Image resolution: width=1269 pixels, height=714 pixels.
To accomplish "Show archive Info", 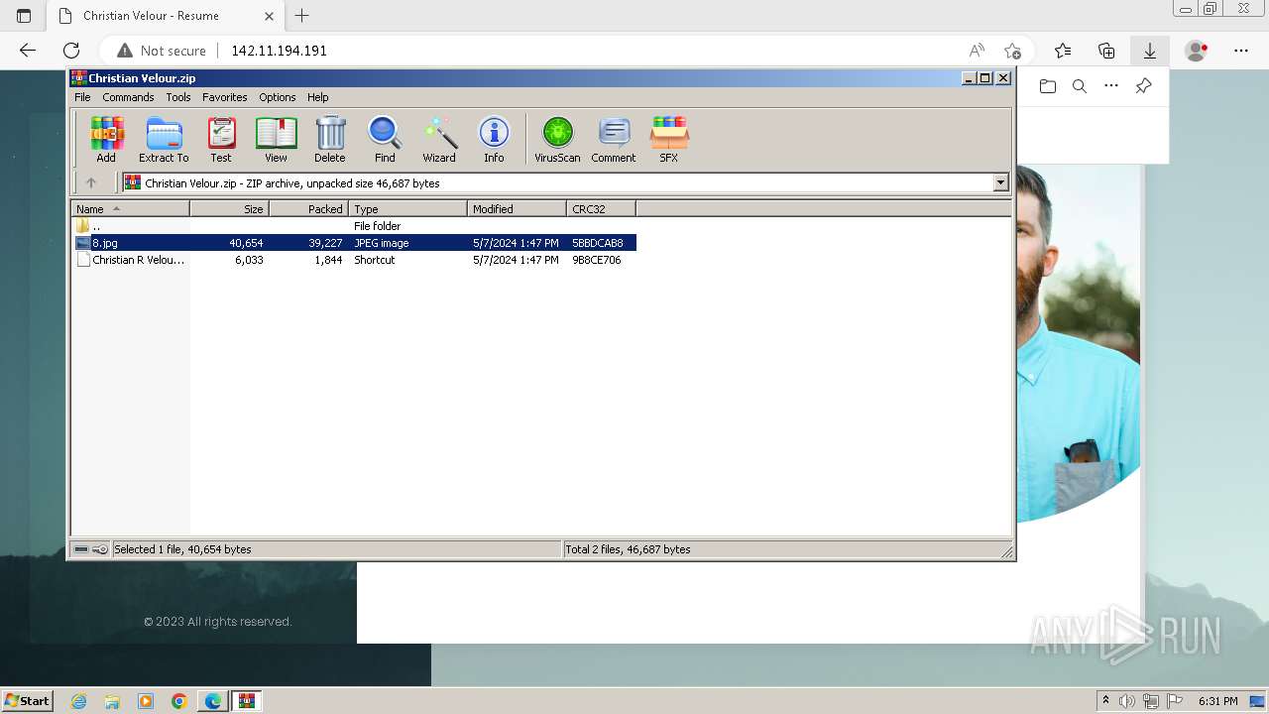I will [494, 139].
